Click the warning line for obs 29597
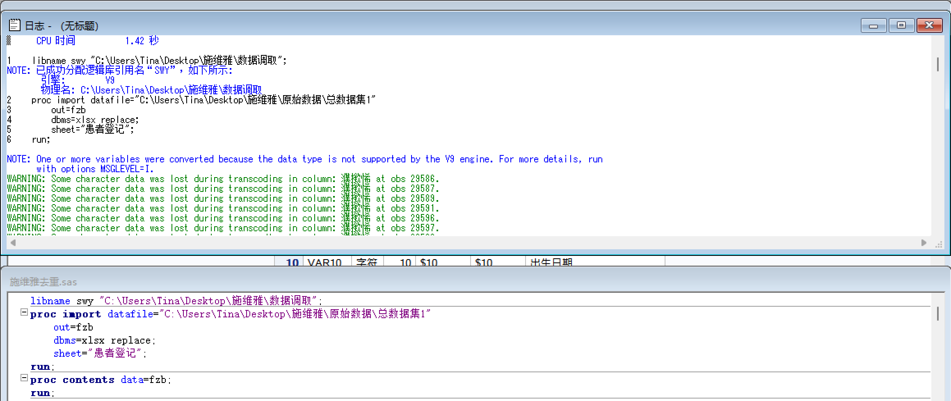 (x=223, y=228)
